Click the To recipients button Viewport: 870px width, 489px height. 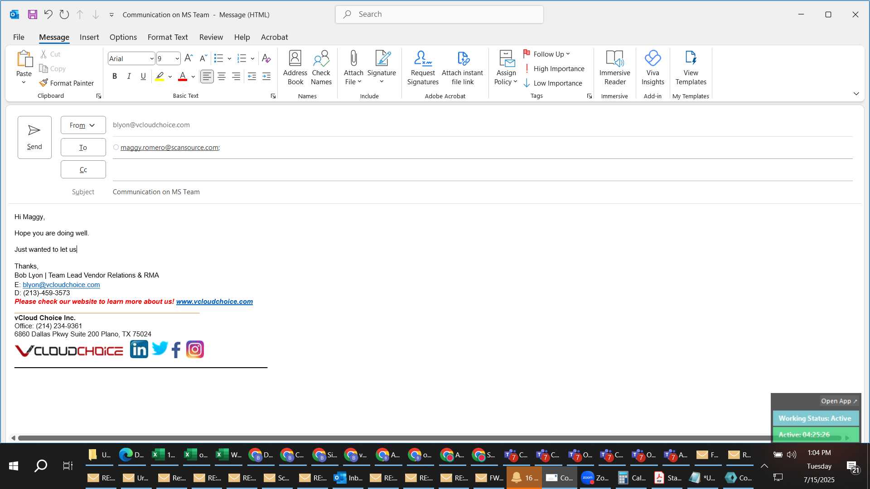pyautogui.click(x=83, y=147)
